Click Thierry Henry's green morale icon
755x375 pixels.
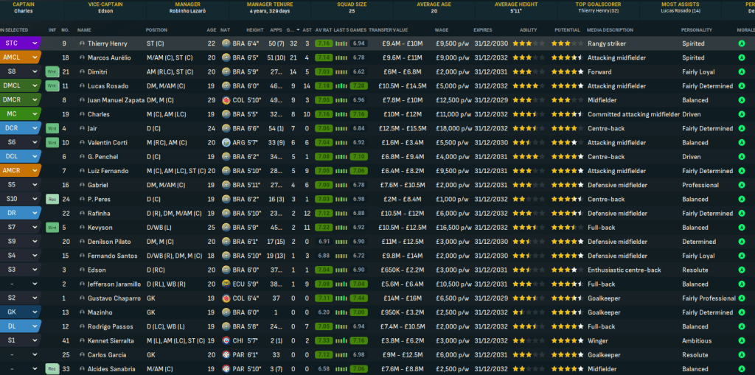(741, 44)
